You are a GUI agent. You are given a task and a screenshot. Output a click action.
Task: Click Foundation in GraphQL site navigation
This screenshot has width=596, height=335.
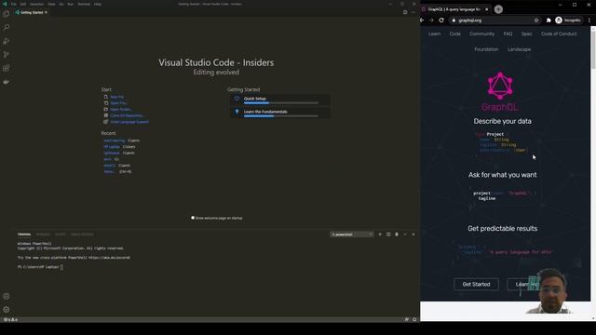coord(486,49)
